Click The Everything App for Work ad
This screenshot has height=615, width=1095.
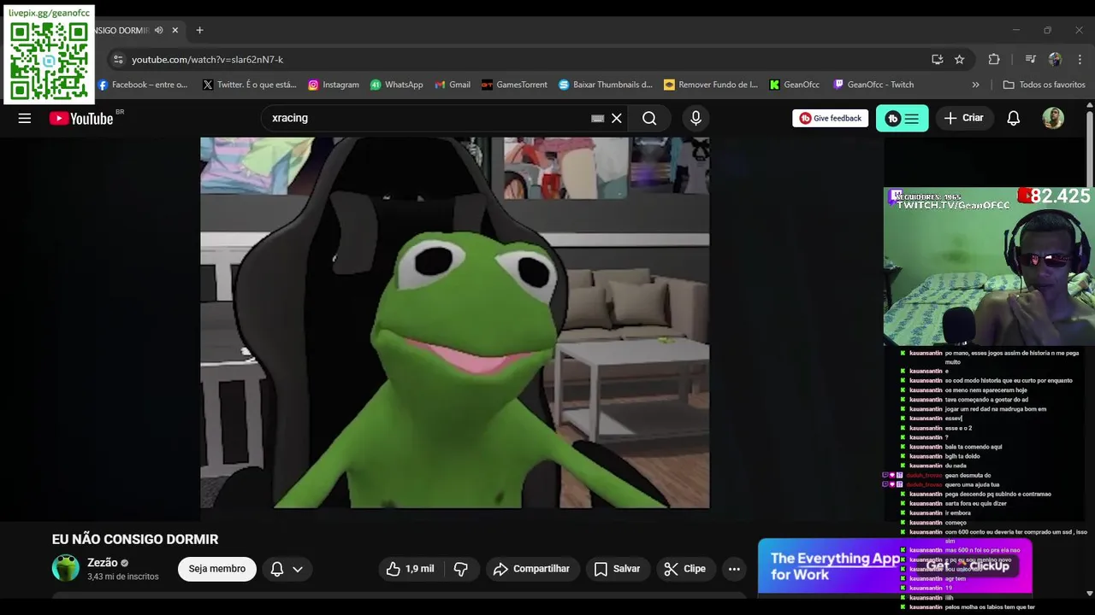pos(895,566)
